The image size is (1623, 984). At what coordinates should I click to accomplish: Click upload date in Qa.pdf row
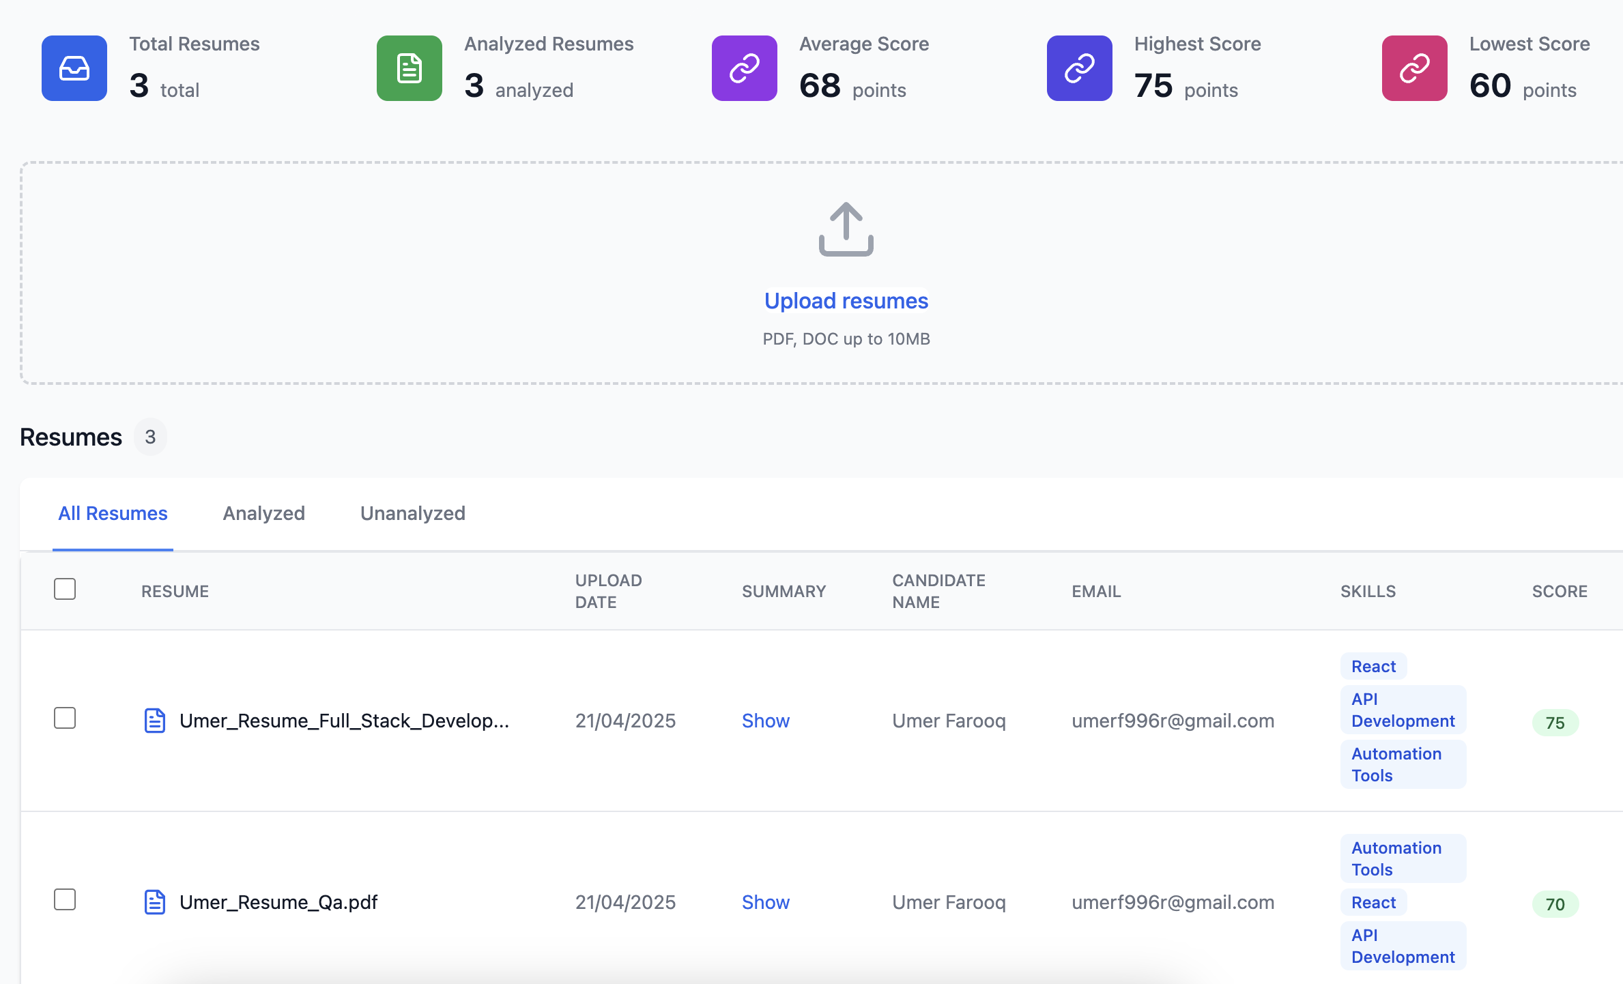point(625,902)
